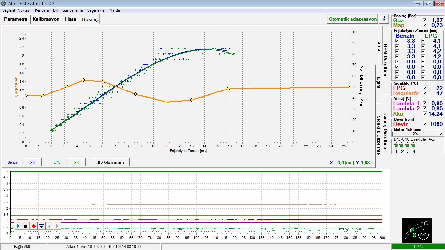Screen dimensions: 445x250
Task: Click the X: 0,0[ms] Y:1,08 readout
Action: coord(350,163)
